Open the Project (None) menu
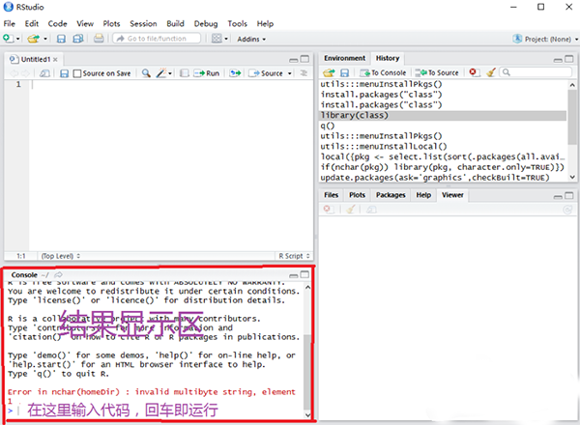The height and width of the screenshot is (425, 580). click(545, 39)
